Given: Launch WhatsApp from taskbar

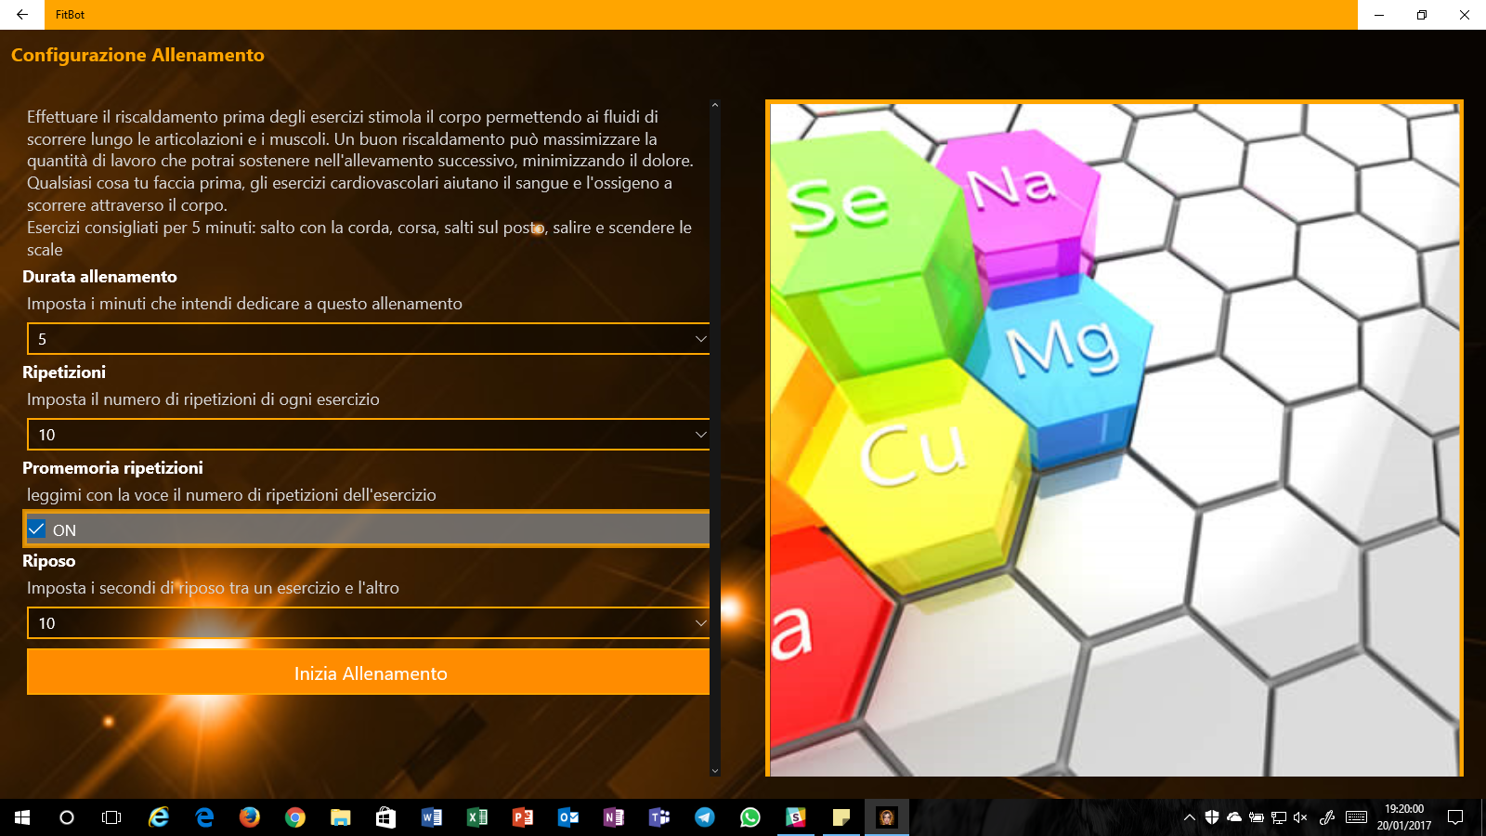Looking at the screenshot, I should coord(750,817).
